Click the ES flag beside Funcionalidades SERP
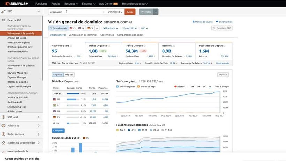The width and height of the screenshot is (286, 161). click(84, 138)
